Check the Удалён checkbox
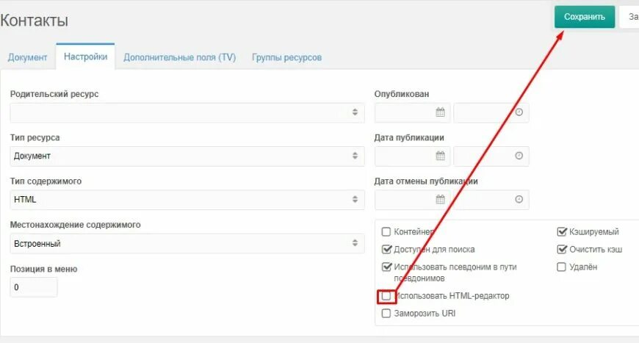Image resolution: width=639 pixels, height=343 pixels. coord(561,267)
